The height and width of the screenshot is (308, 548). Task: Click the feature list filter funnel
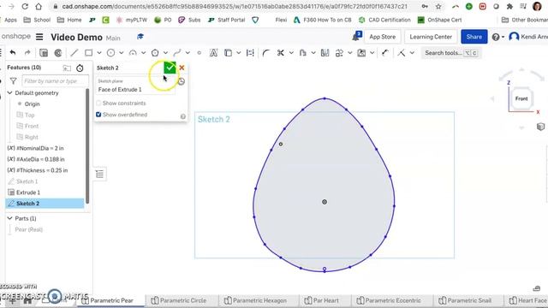[14, 81]
